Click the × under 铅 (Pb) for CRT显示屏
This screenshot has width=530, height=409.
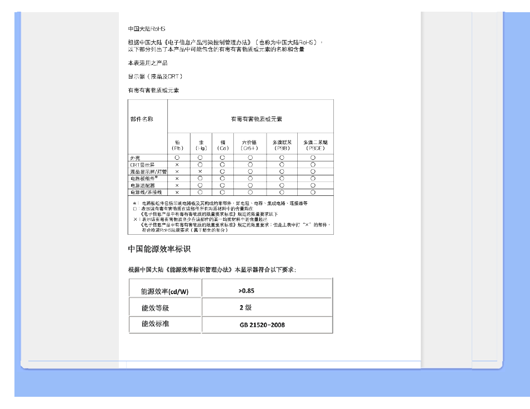click(x=177, y=165)
